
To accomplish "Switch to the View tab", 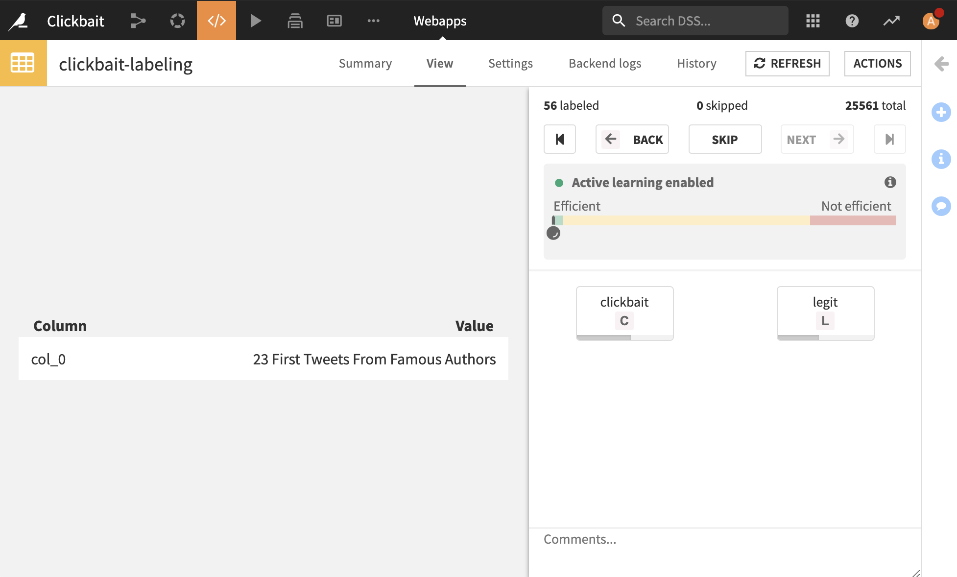I will click(x=440, y=63).
